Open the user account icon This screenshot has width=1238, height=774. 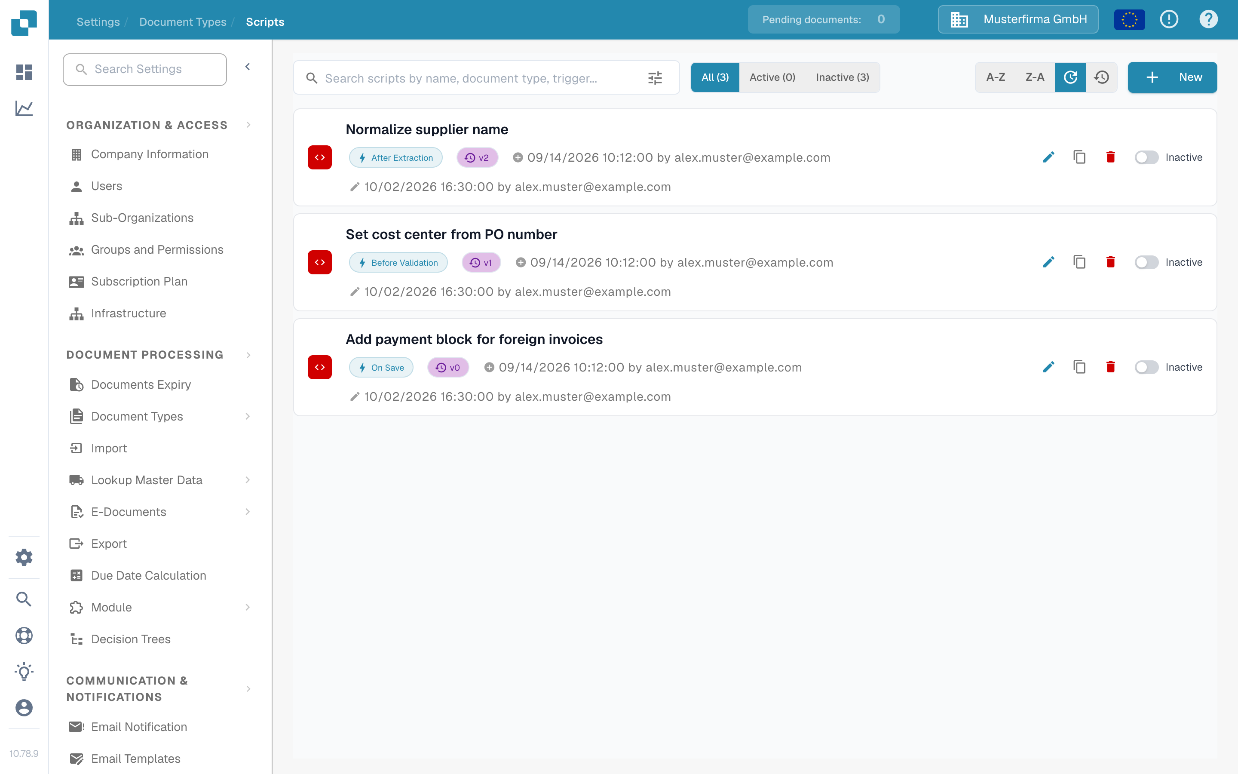tap(24, 708)
